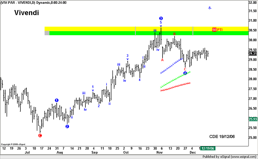Select the blue hatched trend line
Viewport: 258px width, 159px height.
[x=172, y=65]
